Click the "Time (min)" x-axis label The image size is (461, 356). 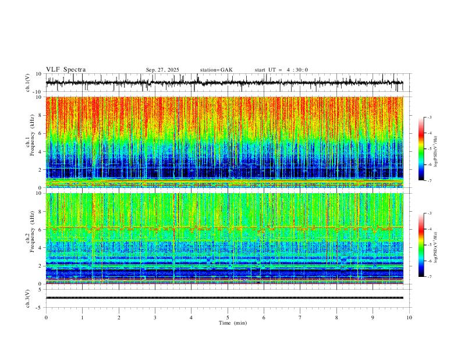click(233, 323)
